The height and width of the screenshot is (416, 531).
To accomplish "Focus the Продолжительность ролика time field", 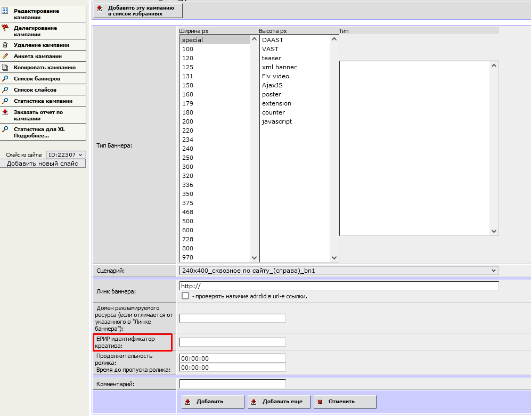I will coord(233,358).
